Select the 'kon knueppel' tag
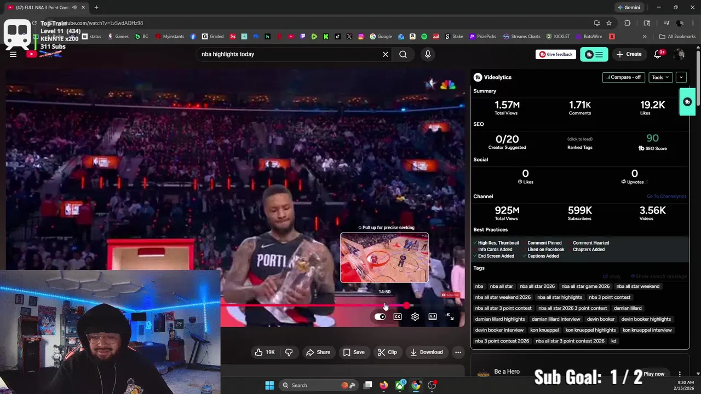Image resolution: width=701 pixels, height=394 pixels. (x=544, y=330)
